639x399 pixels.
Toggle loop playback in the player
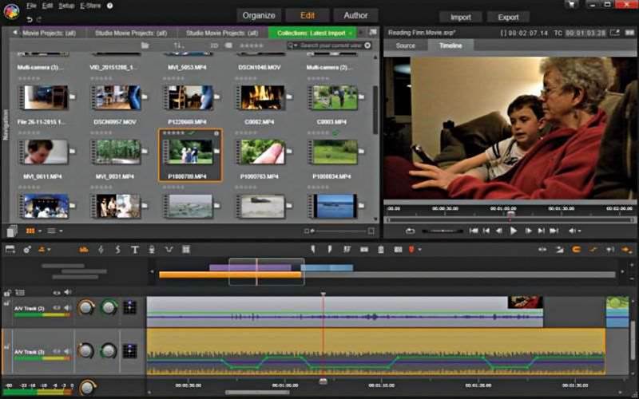[410, 231]
